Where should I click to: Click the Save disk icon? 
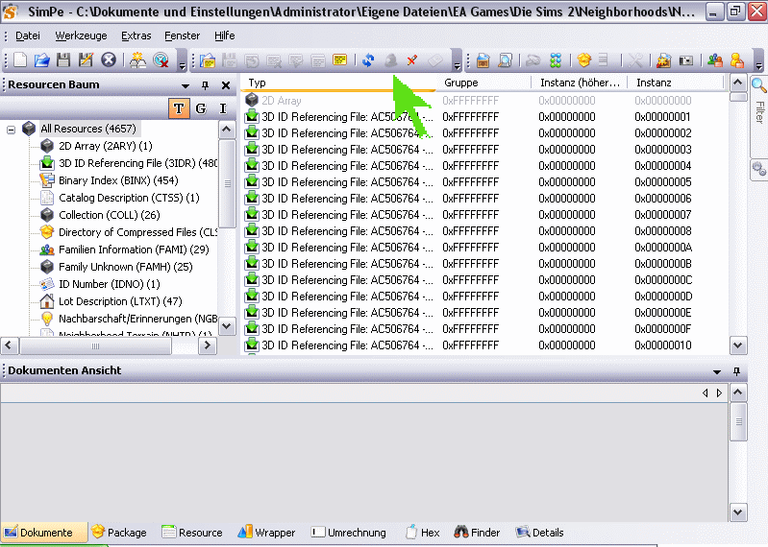(63, 60)
